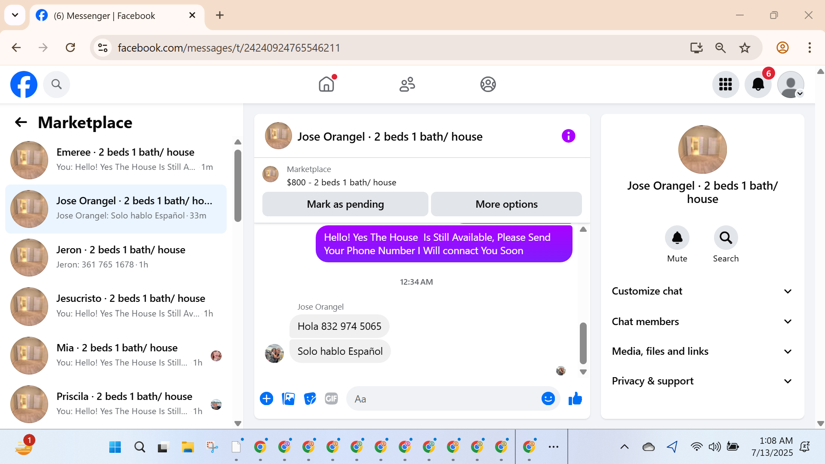Open notifications bell with 6 badge
The image size is (825, 464).
758,84
